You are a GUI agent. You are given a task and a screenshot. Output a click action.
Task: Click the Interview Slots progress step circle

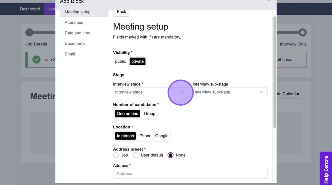pos(302,32)
